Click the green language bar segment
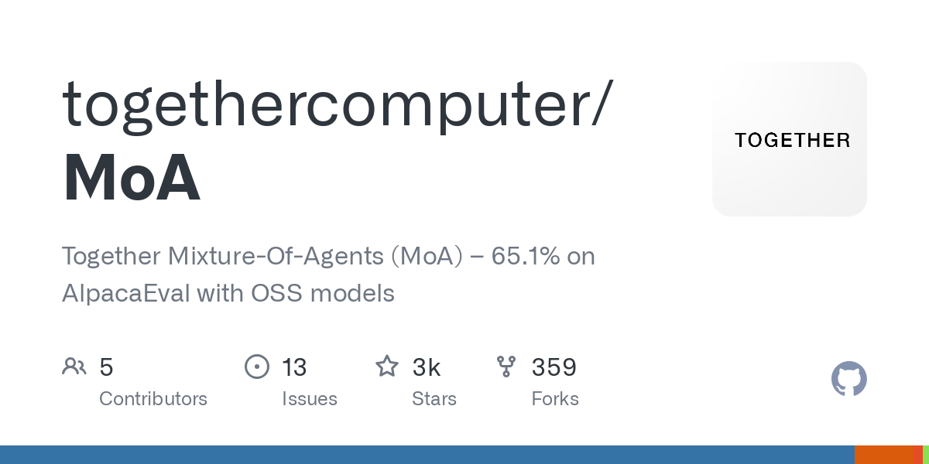Screen dimensions: 929x464 tap(926, 455)
